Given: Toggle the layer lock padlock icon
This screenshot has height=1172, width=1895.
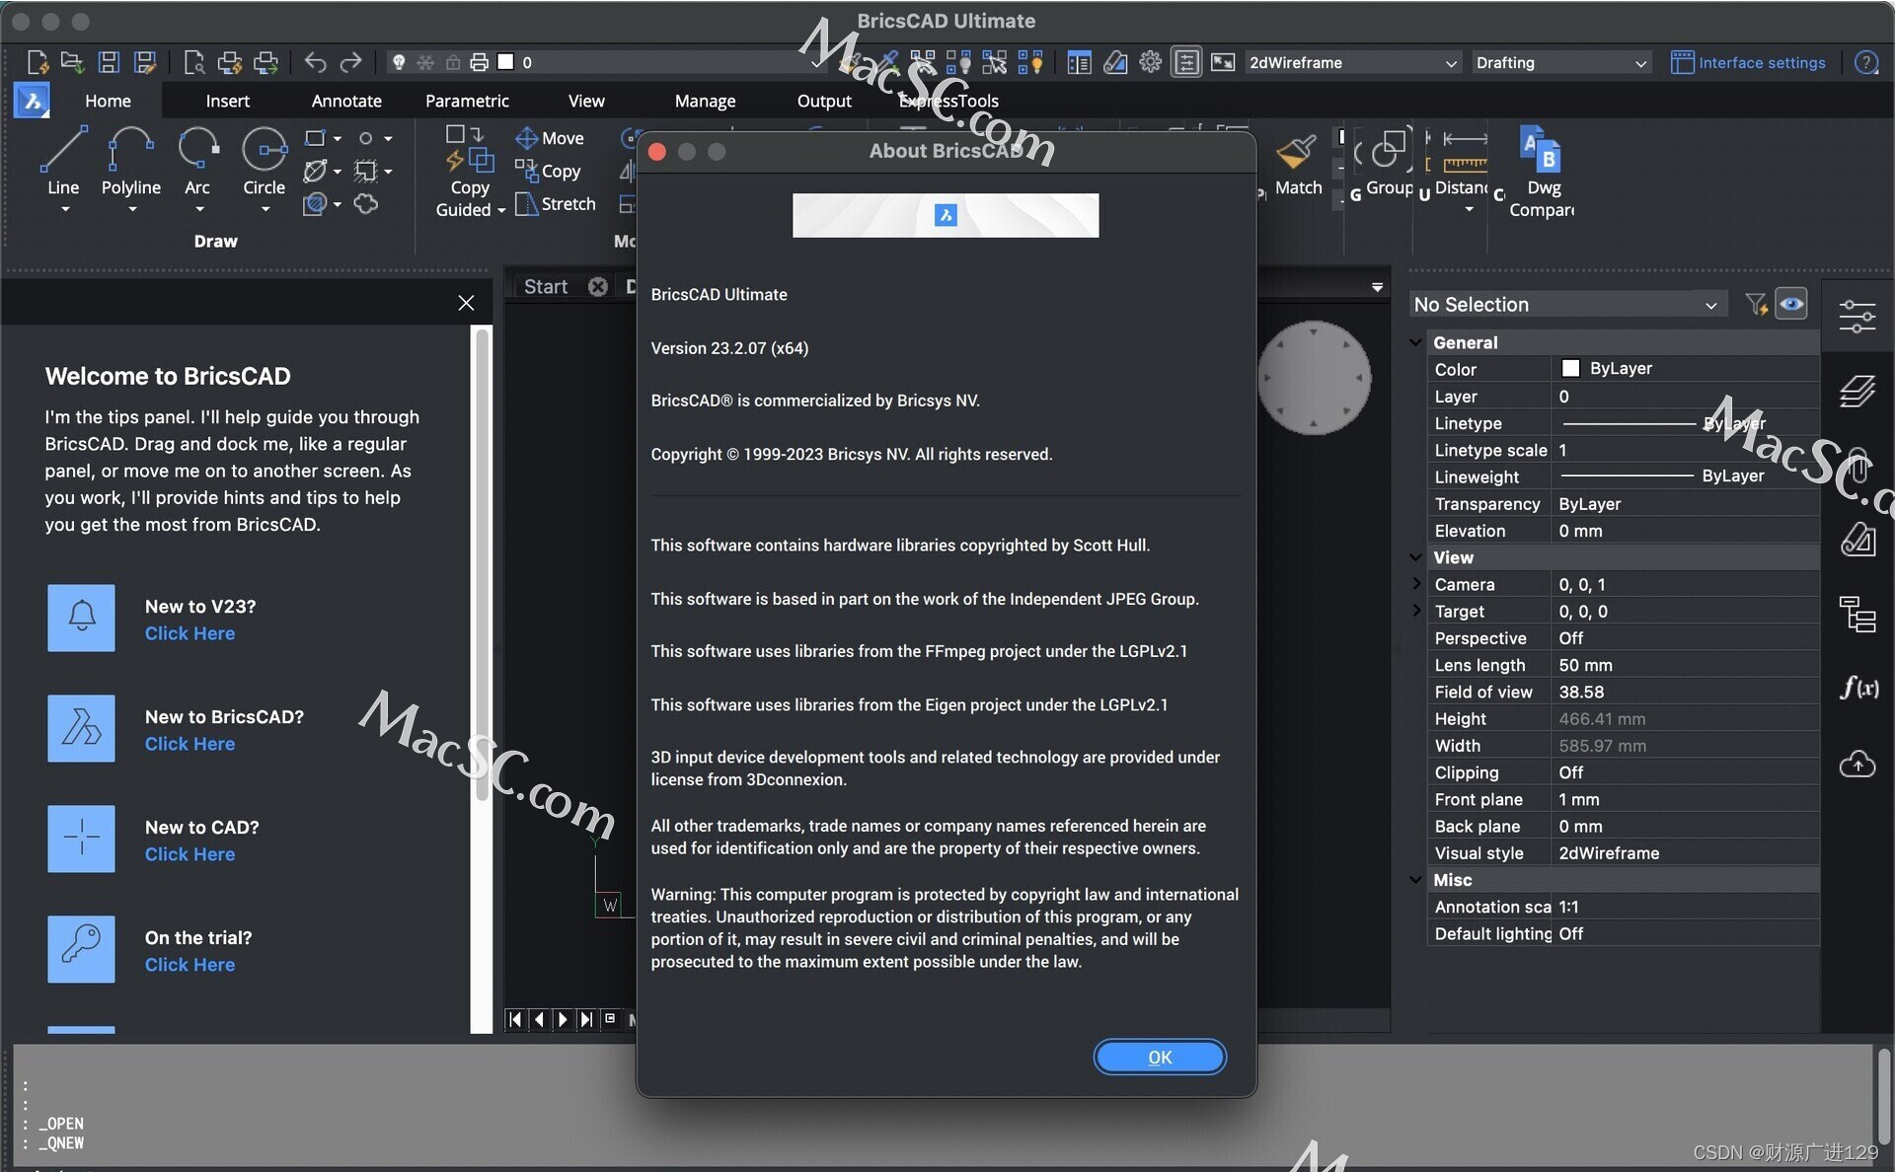Looking at the screenshot, I should (452, 62).
